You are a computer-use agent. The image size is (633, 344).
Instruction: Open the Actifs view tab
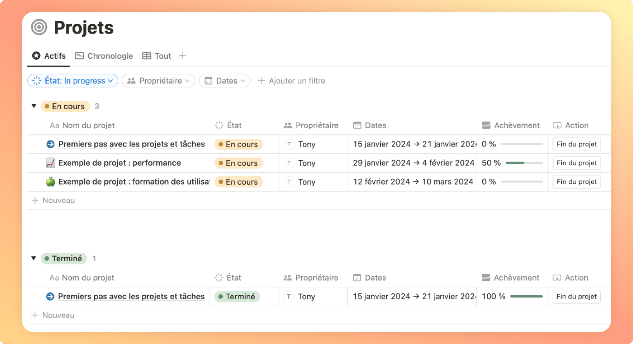pyautogui.click(x=49, y=56)
